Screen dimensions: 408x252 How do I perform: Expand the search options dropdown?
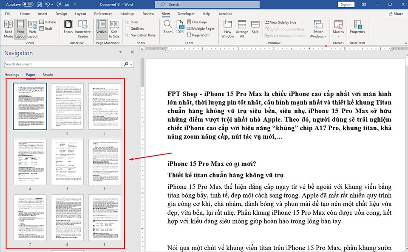[131, 64]
